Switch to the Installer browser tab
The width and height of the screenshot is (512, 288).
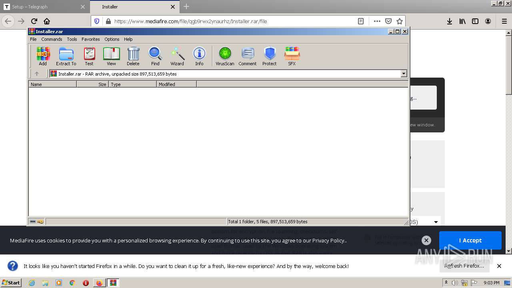(x=134, y=7)
